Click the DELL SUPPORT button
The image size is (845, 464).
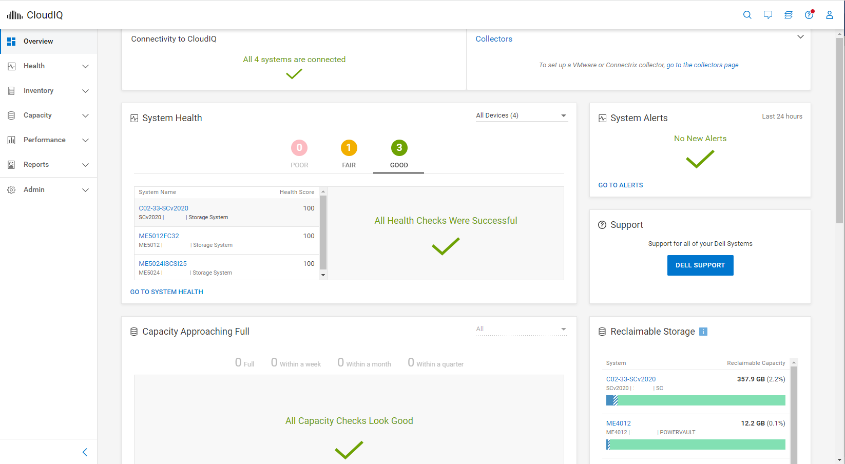tap(700, 265)
